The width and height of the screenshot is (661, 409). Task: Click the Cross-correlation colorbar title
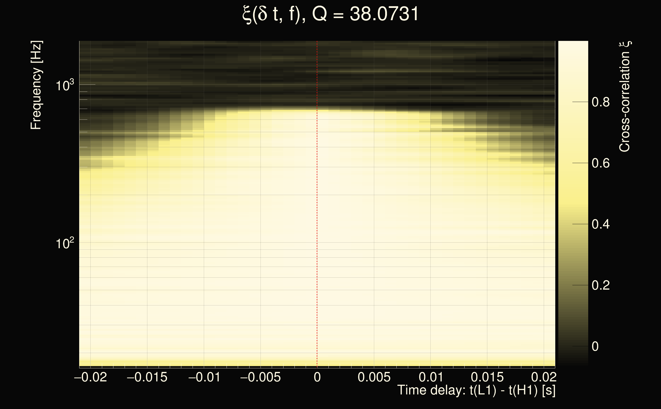pyautogui.click(x=625, y=97)
